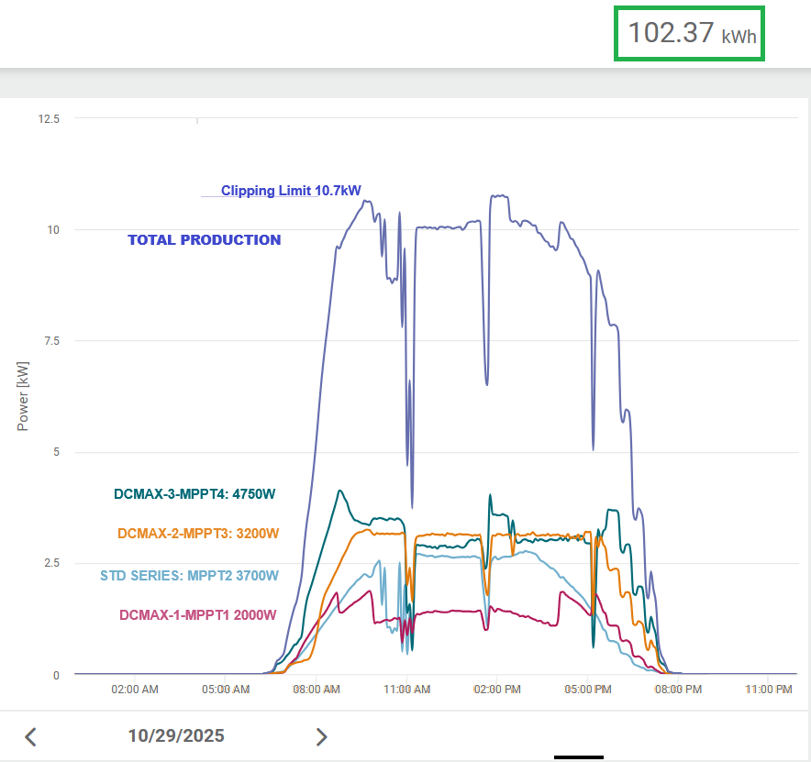Click the 7.5 value on power axis
811x762 pixels.
(51, 341)
